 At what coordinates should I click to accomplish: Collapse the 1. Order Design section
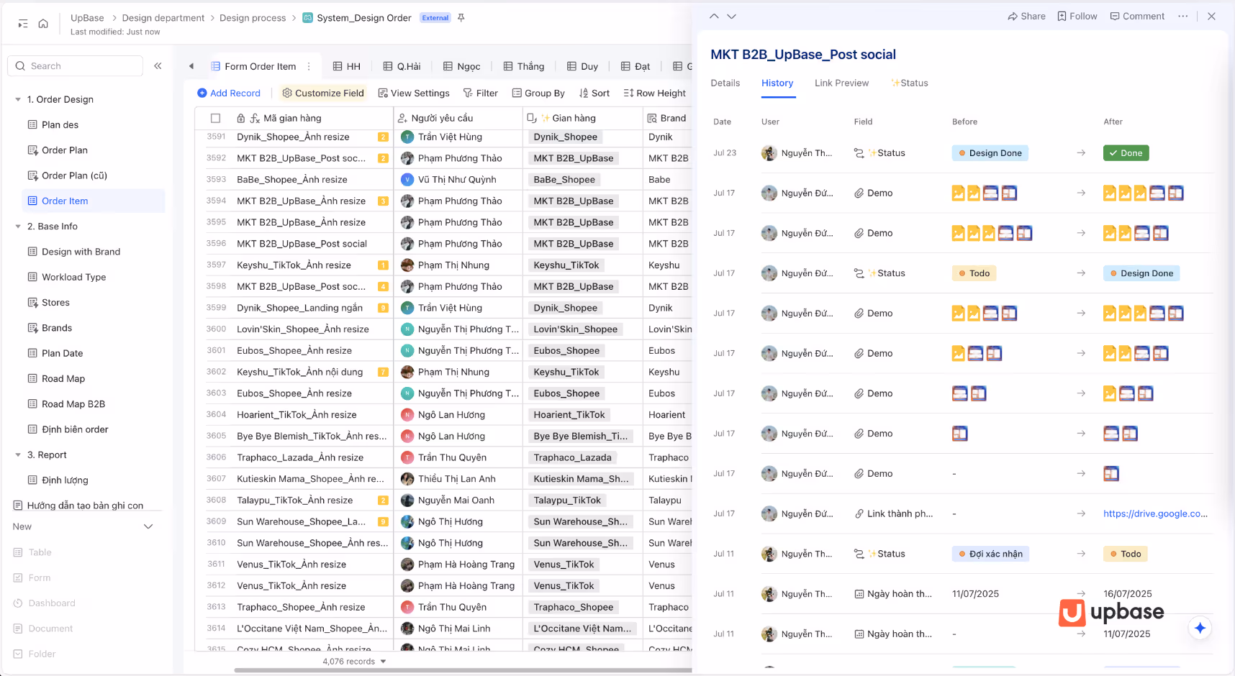pyautogui.click(x=18, y=99)
